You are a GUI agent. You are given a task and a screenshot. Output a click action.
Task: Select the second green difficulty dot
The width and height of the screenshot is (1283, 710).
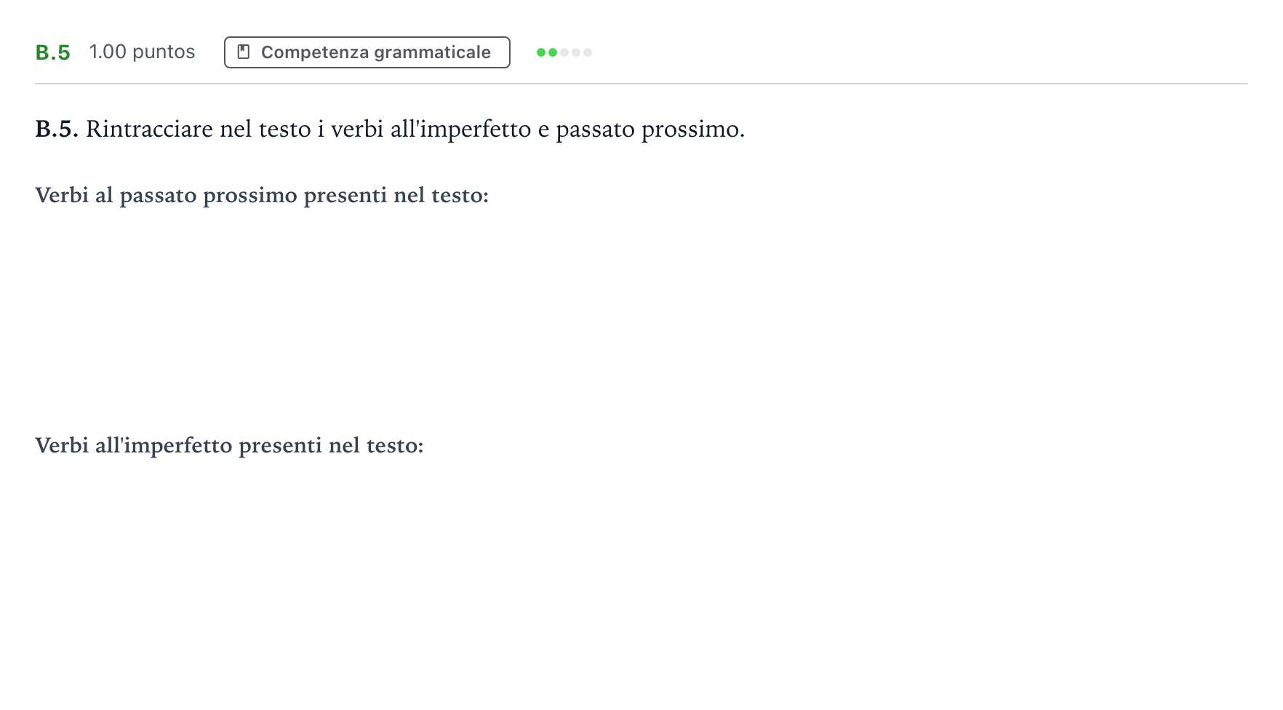pyautogui.click(x=553, y=52)
